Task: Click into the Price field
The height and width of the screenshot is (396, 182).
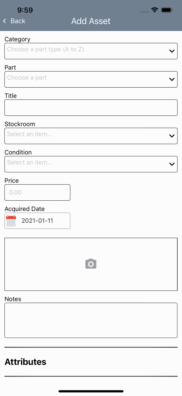Action: coord(37,192)
